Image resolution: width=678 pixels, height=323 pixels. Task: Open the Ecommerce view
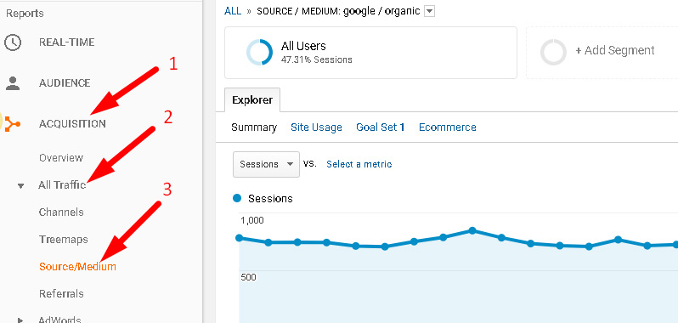tap(448, 127)
